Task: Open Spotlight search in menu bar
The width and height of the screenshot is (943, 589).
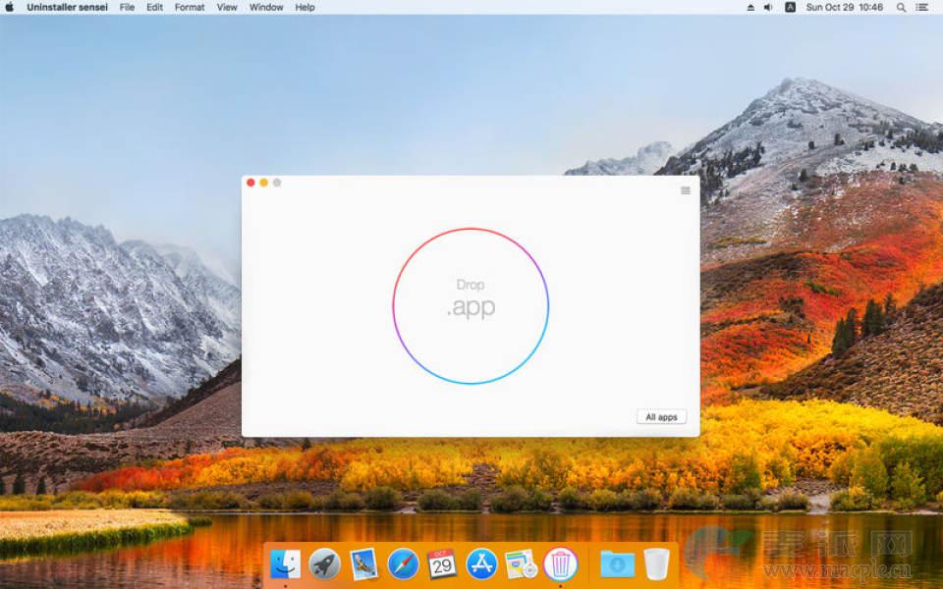Action: tap(901, 7)
